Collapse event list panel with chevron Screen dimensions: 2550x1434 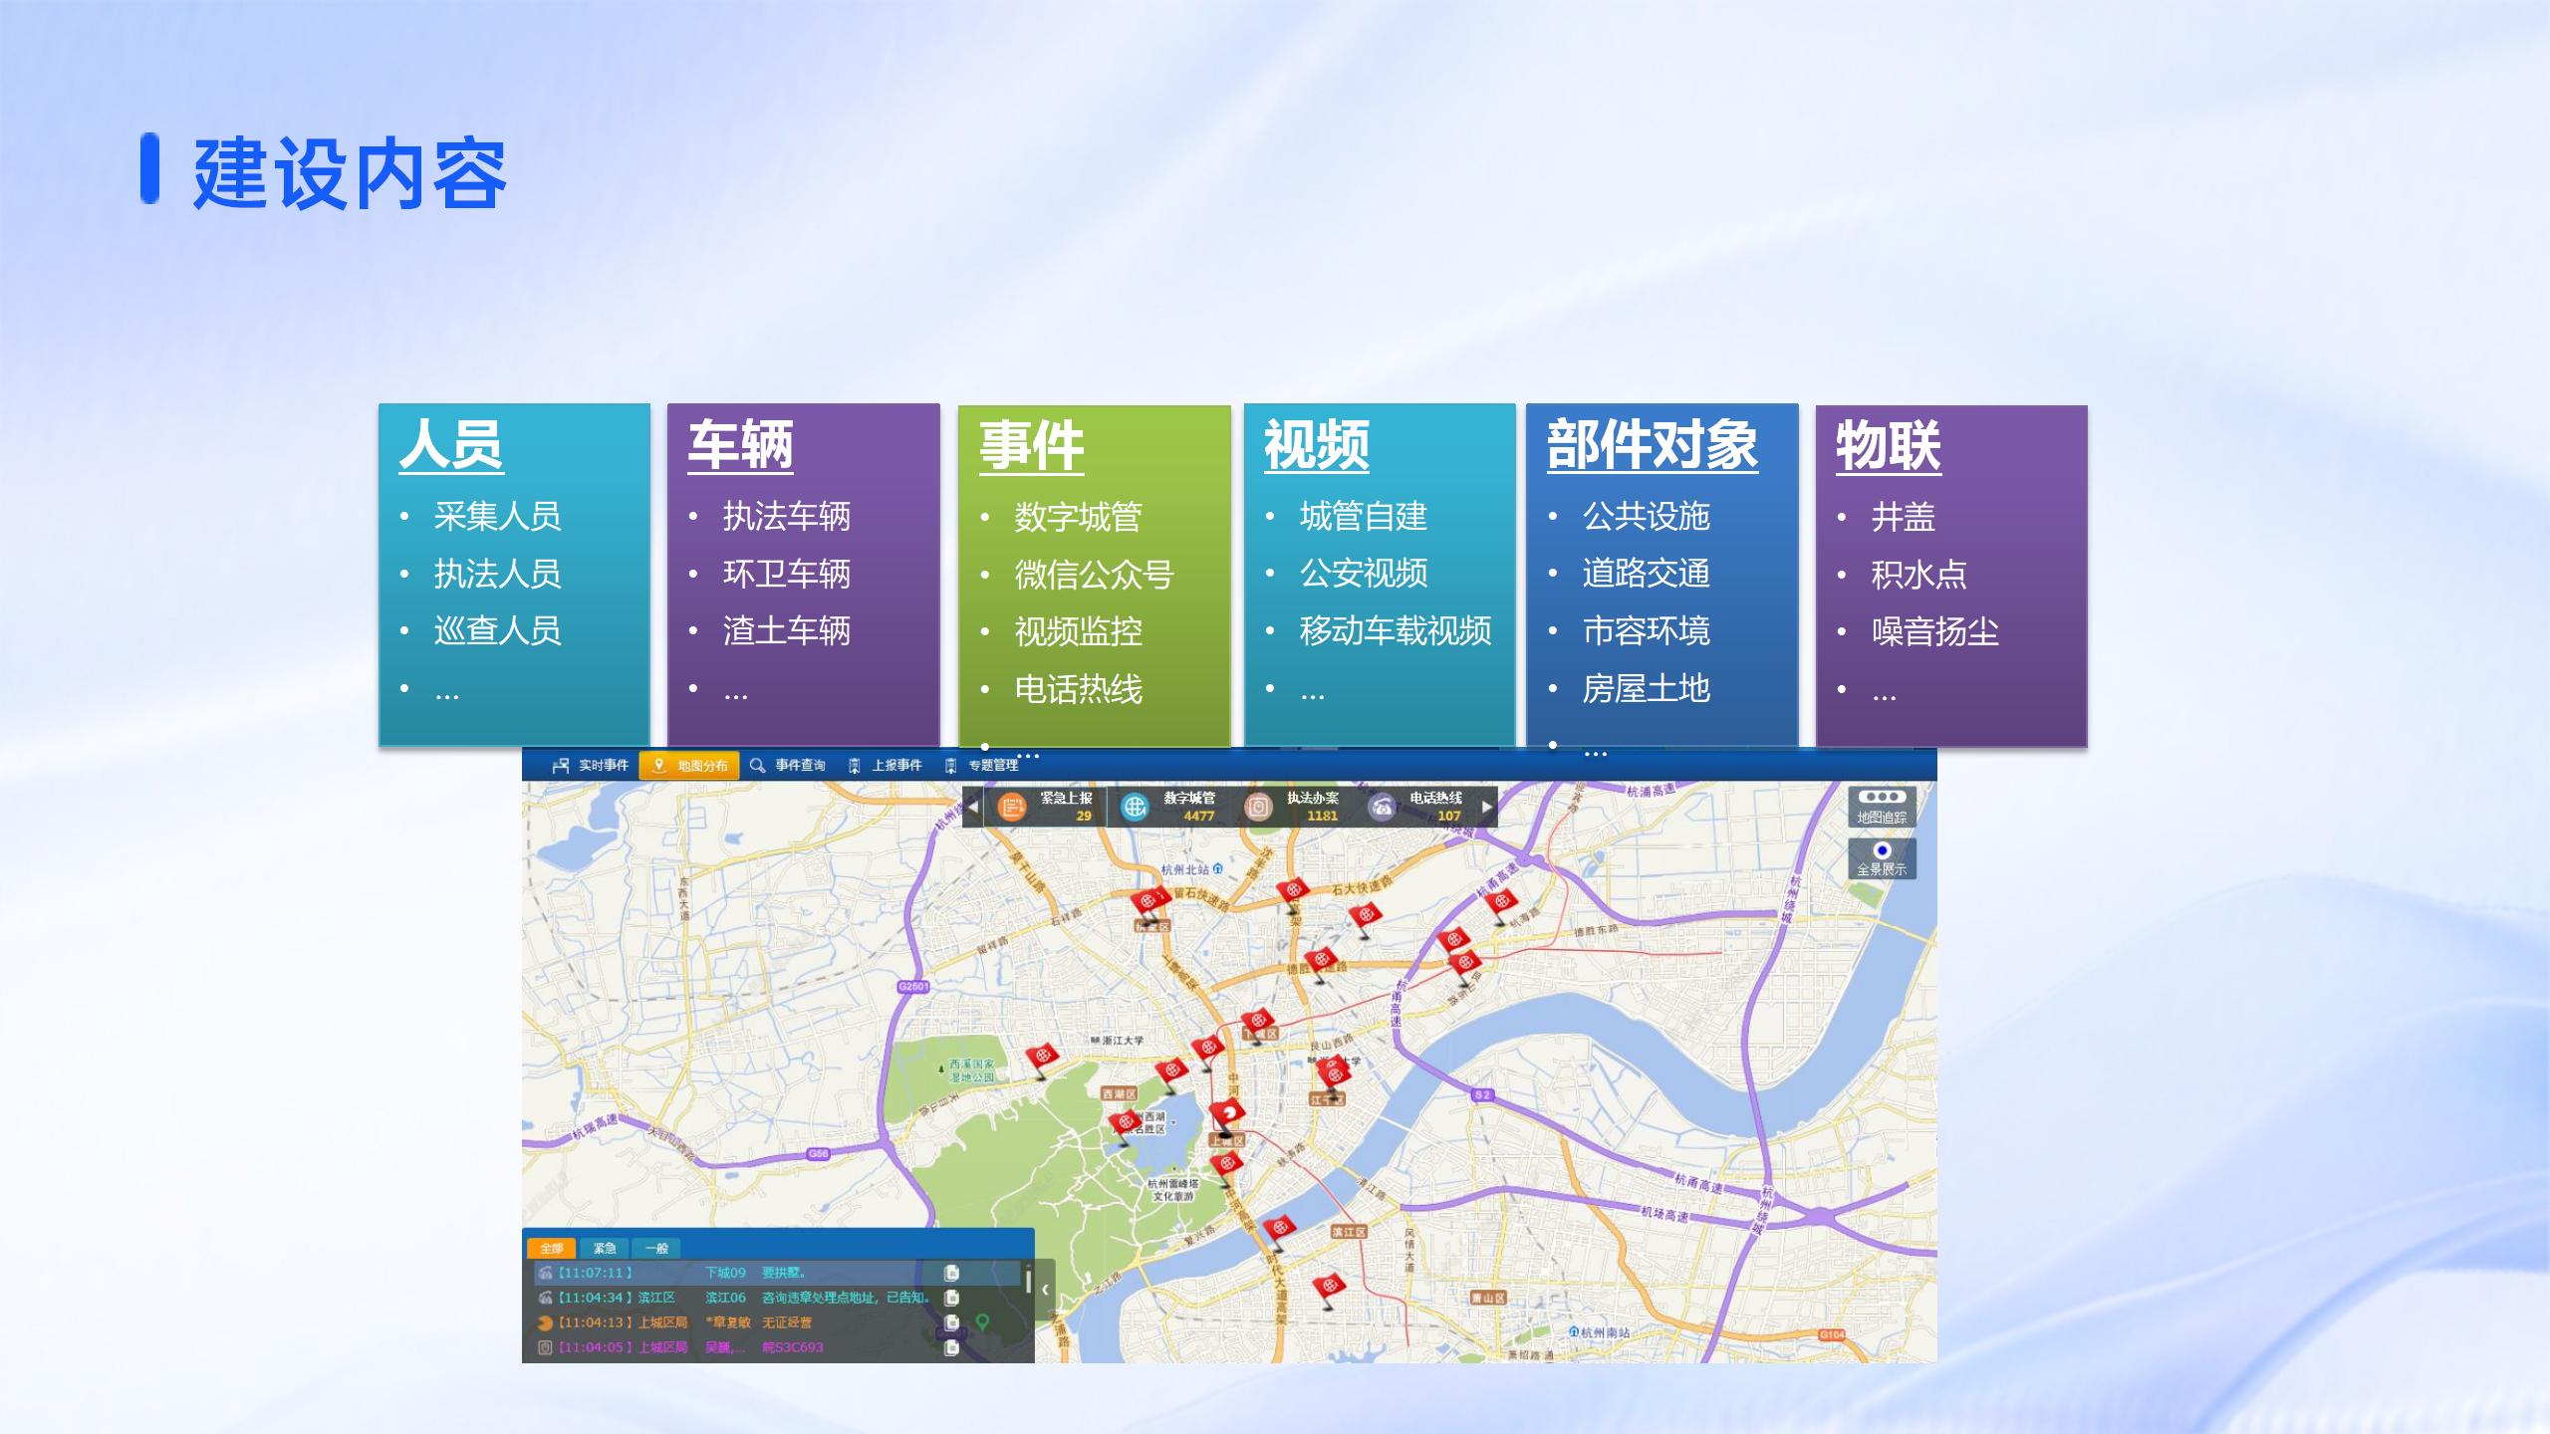pyautogui.click(x=1045, y=1290)
